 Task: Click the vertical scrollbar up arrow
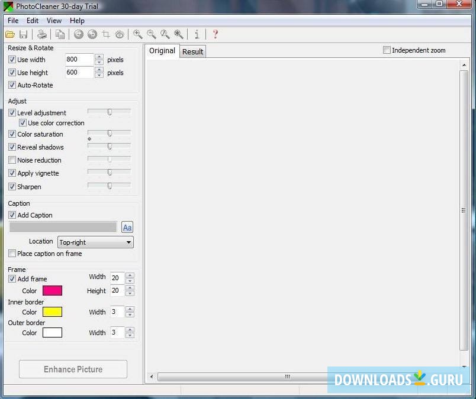pos(464,65)
